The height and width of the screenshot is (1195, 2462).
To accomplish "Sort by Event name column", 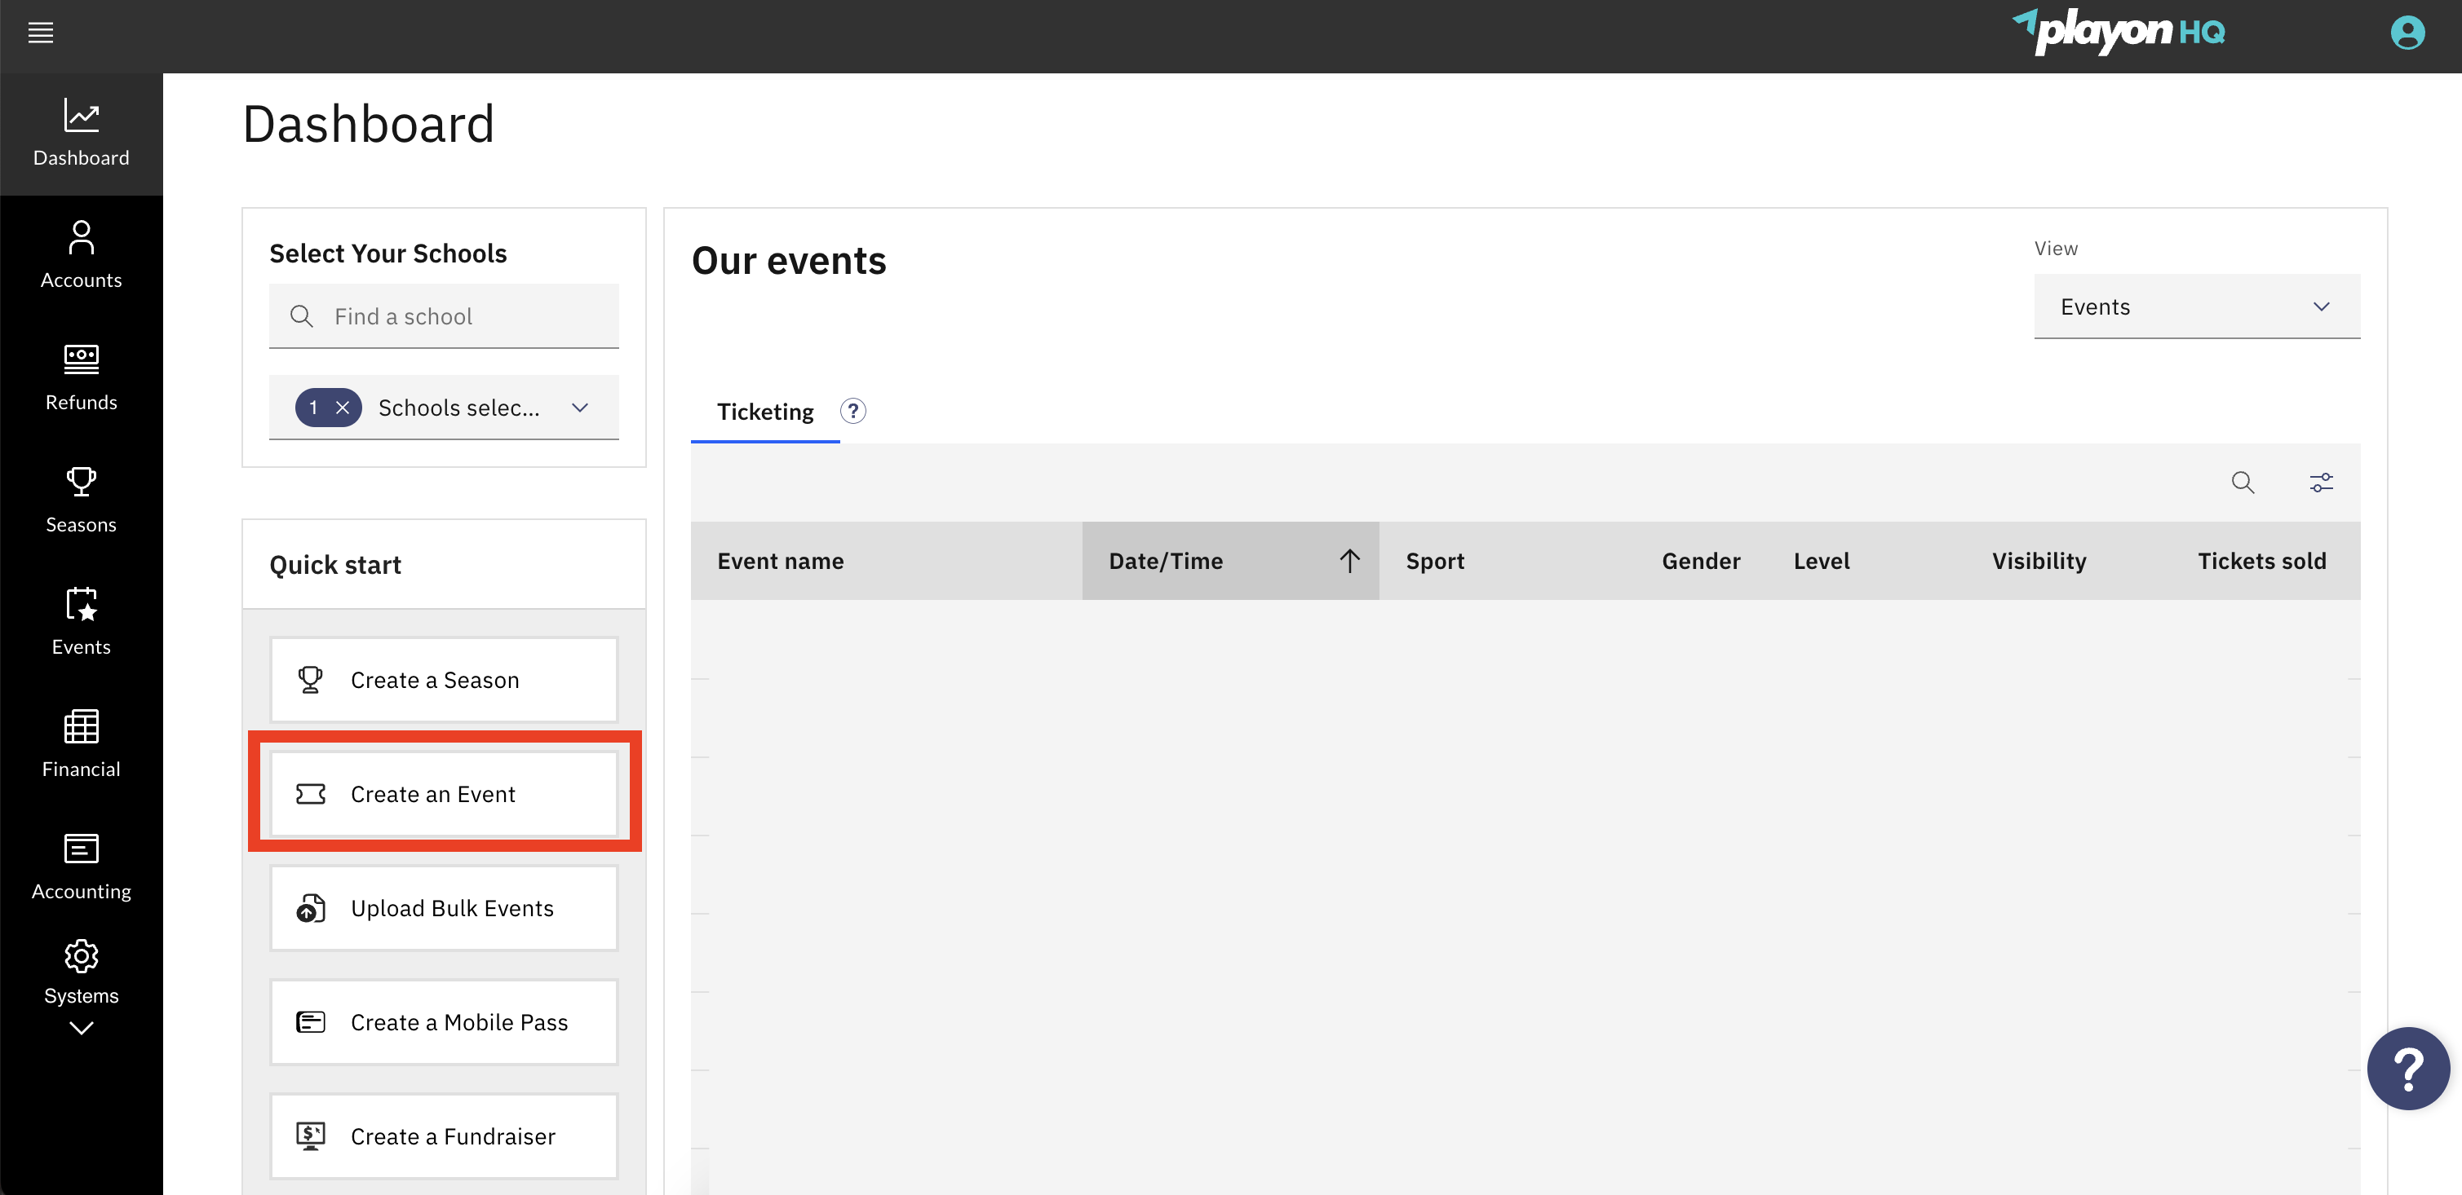I will tap(886, 561).
